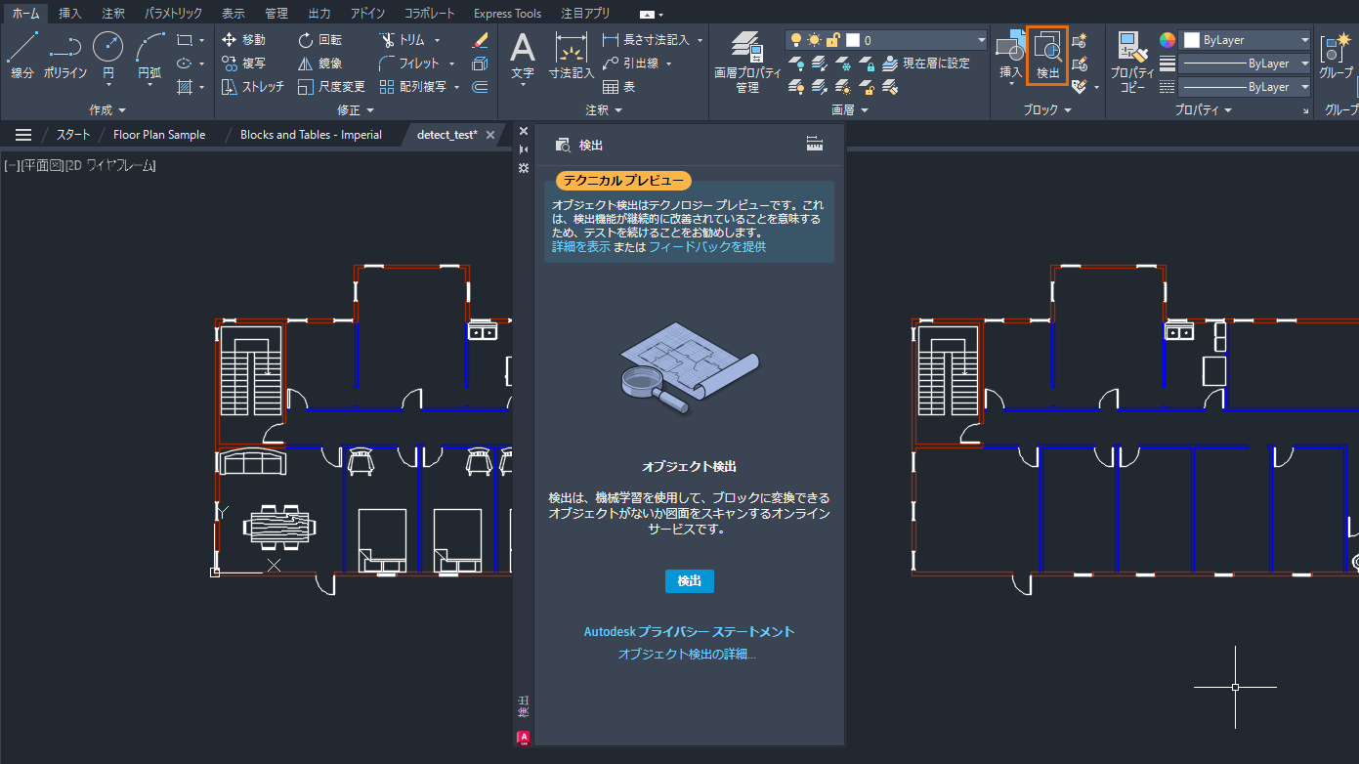Click the eraser (Erase) icon
Viewport: 1359px width, 764px height.
pyautogui.click(x=480, y=40)
